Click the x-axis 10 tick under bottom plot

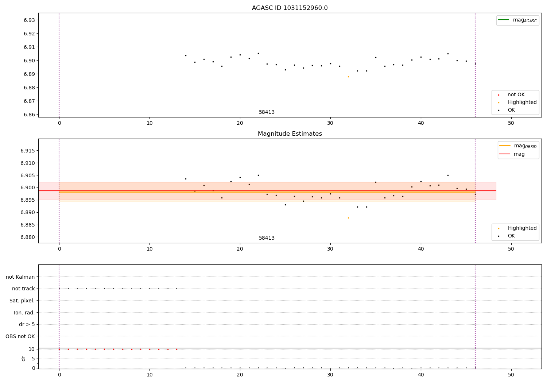150,375
